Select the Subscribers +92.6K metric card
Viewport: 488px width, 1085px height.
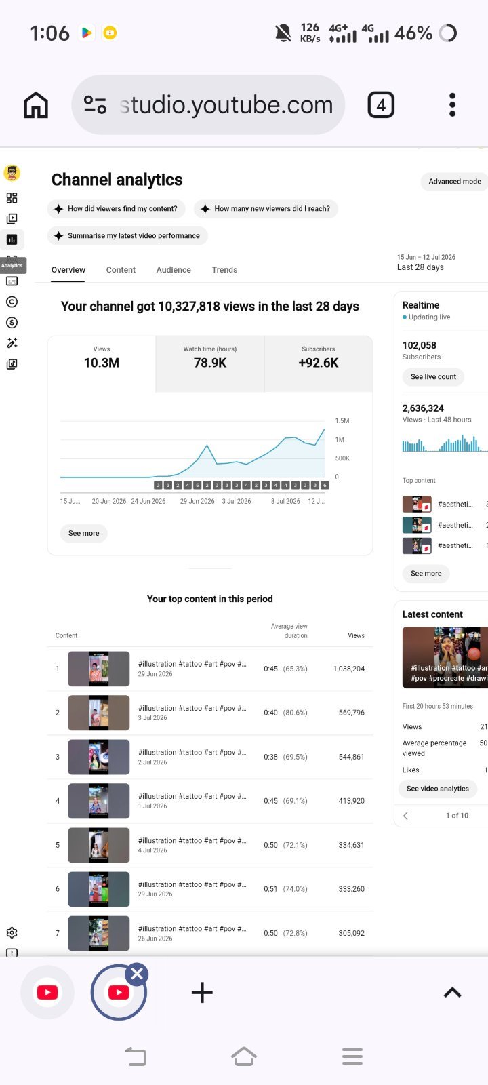pos(319,363)
